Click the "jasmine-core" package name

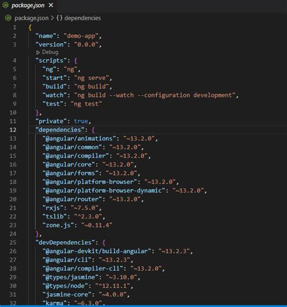coord(67,294)
